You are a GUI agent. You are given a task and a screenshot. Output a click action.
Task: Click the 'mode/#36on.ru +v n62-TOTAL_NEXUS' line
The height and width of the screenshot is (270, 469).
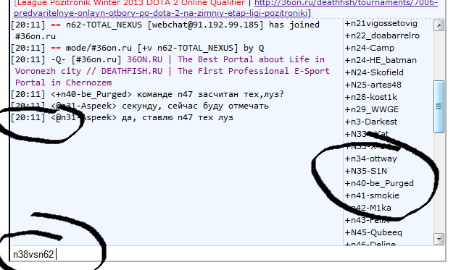point(137,48)
